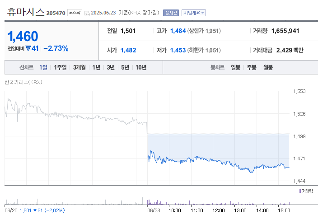Click the 11:00 time axis label

pyautogui.click(x=197, y=210)
